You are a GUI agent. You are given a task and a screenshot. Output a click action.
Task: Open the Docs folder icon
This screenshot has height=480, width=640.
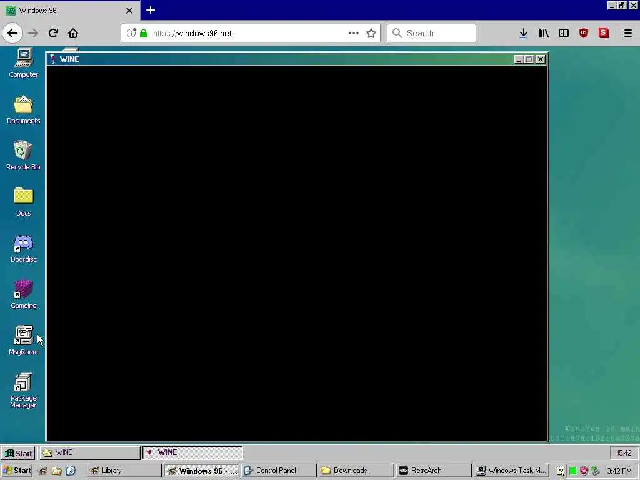pos(23,202)
